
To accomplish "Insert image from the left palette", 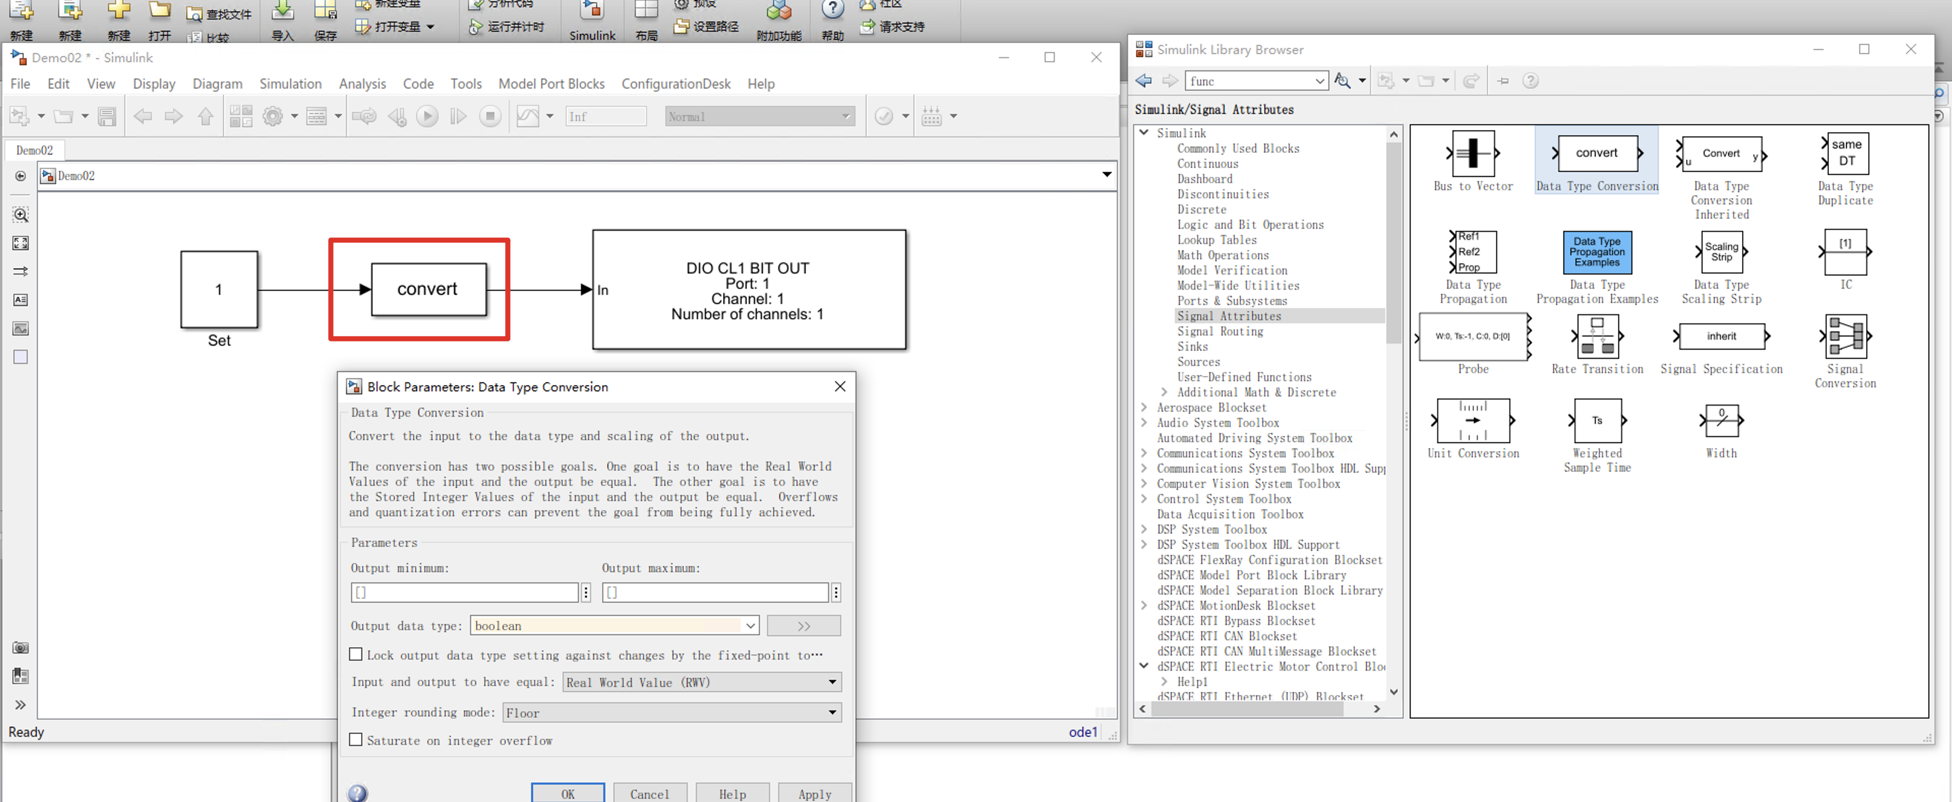I will coord(20,328).
